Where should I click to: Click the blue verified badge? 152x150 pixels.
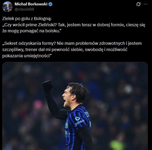50,4
